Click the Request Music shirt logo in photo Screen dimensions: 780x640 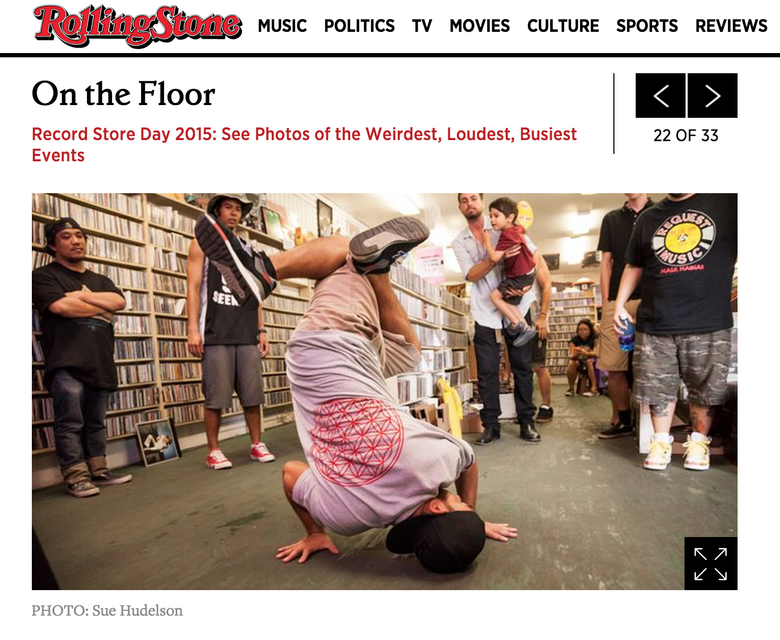pyautogui.click(x=684, y=242)
